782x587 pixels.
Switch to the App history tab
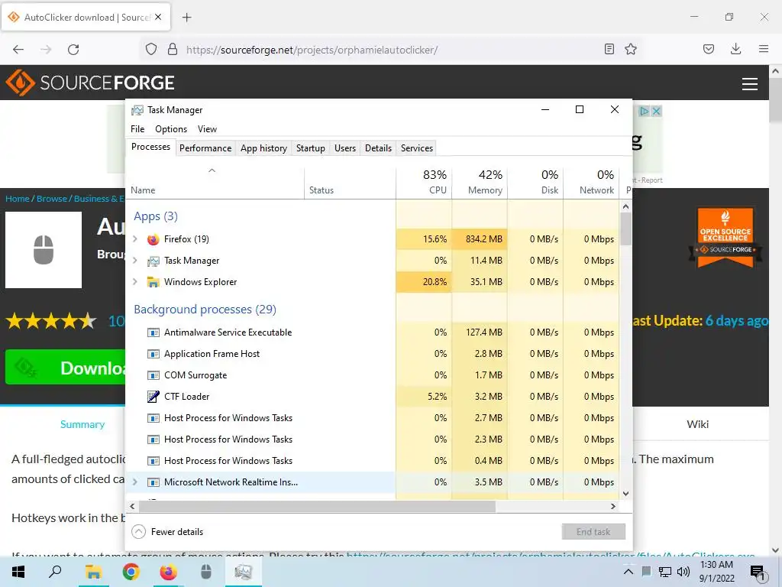(x=263, y=148)
